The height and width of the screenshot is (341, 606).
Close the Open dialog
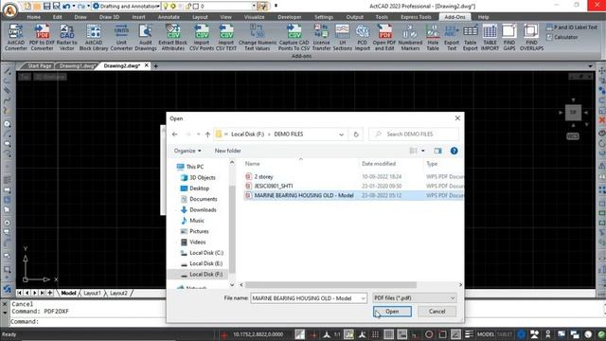[x=457, y=118]
